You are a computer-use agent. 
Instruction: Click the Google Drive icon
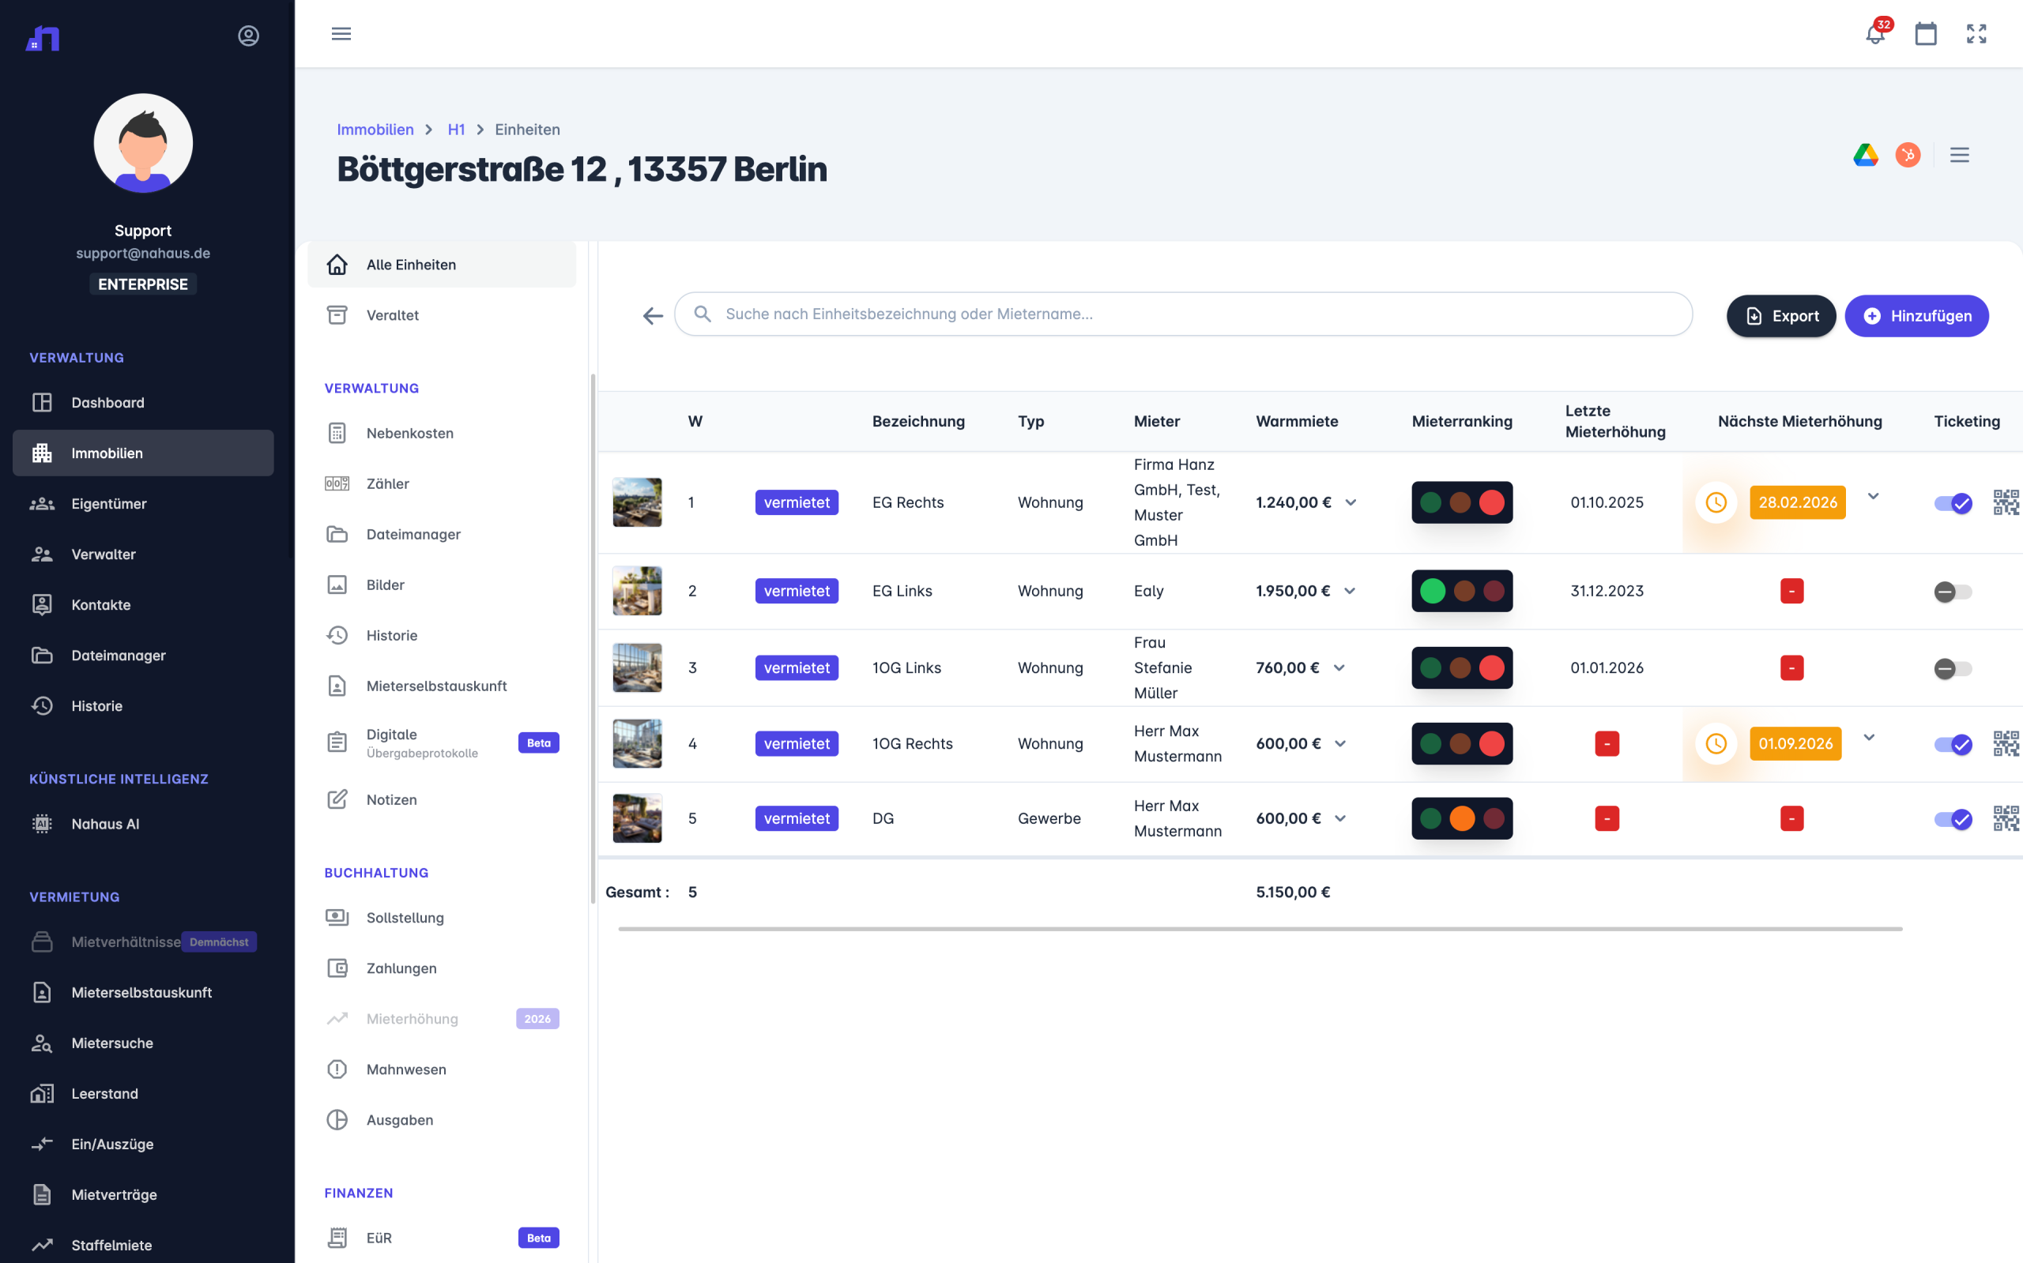click(x=1865, y=156)
